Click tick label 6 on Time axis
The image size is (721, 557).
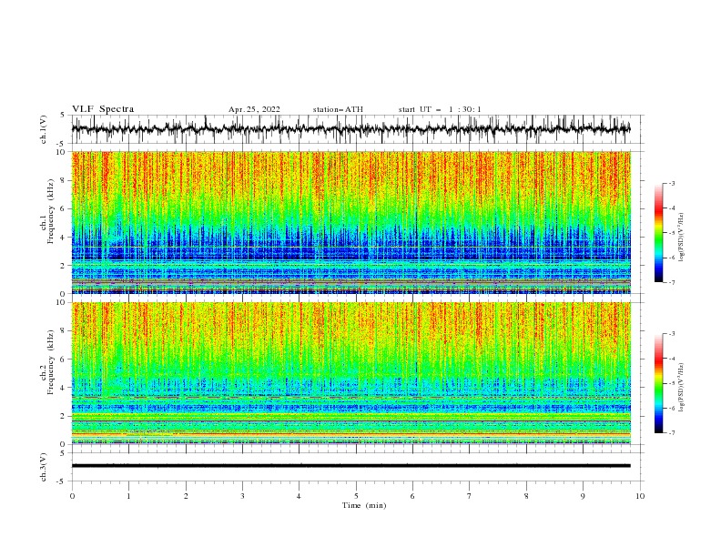point(412,496)
